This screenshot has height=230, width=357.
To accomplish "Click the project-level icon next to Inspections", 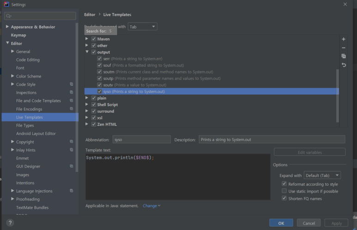I will pyautogui.click(x=72, y=92).
